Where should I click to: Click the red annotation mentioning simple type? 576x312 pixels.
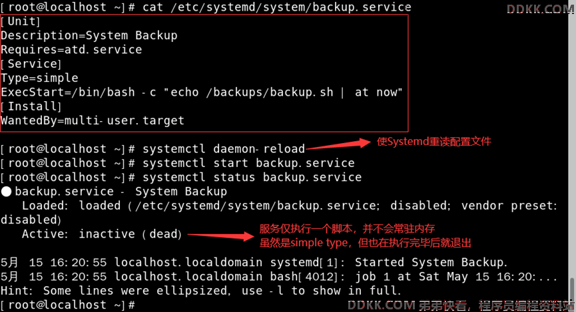[x=365, y=243]
